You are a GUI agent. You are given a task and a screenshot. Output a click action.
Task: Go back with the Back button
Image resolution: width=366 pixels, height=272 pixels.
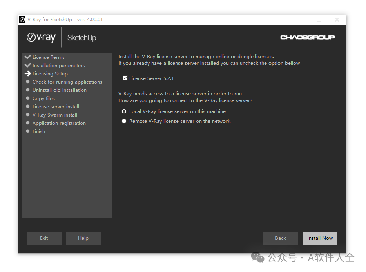point(281,238)
